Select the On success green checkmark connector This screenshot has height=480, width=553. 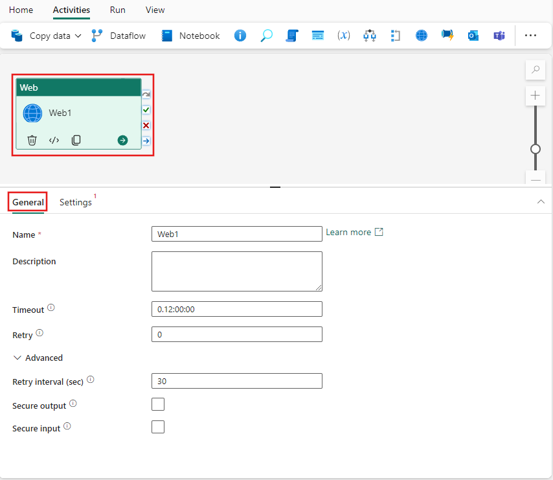point(146,109)
